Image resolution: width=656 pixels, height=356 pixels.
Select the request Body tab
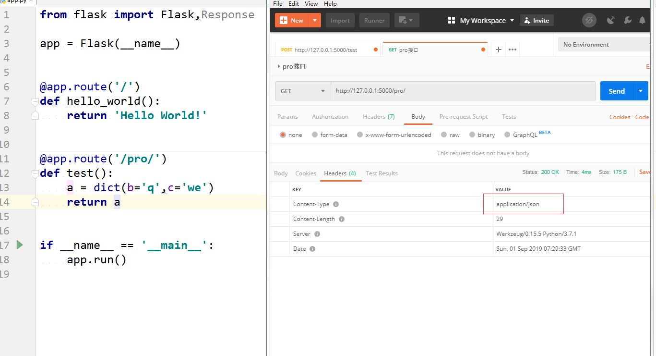click(x=418, y=117)
